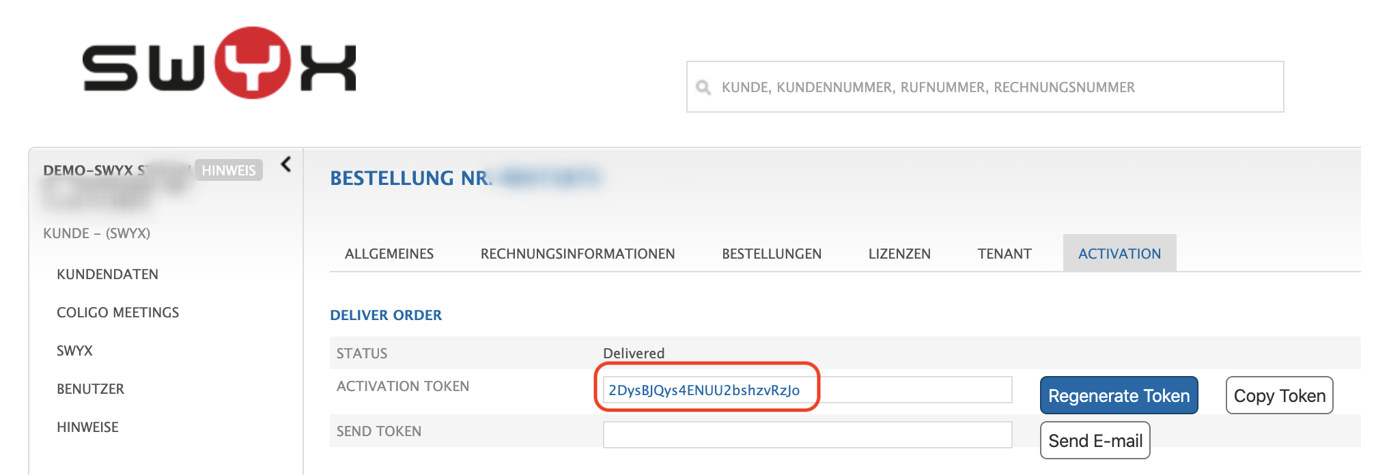1376x475 pixels.
Task: Select Swyx in the sidebar menu
Action: 74,351
